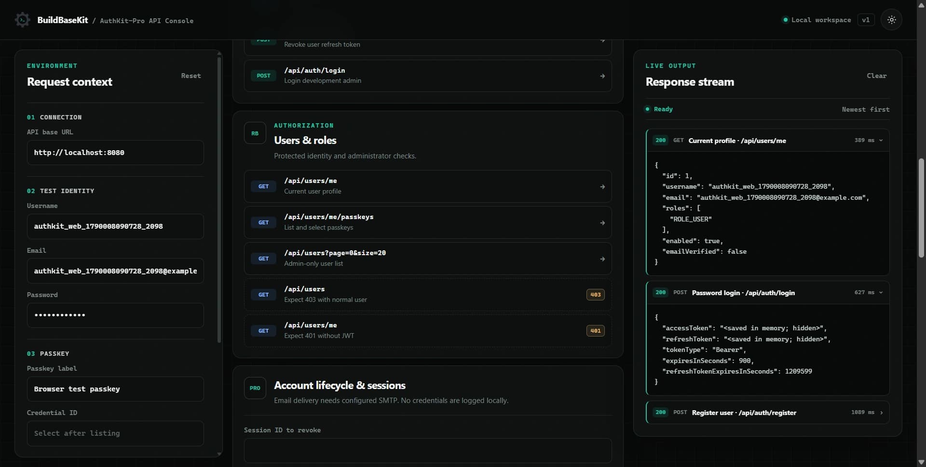Click POST method tag for Login development admin
This screenshot has width=926, height=467.
tap(263, 76)
